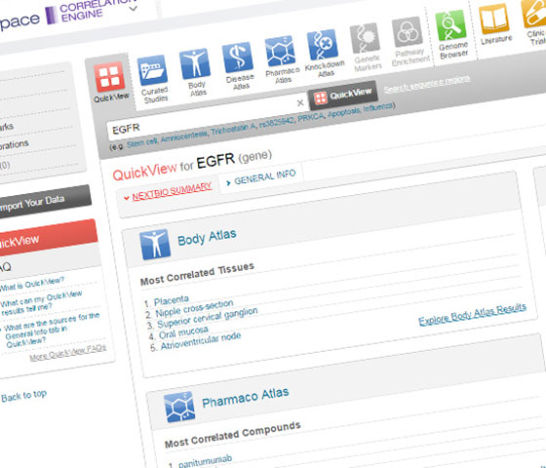This screenshot has height=468, width=546.
Task: Open the QuickView red grid icon
Action: (x=109, y=77)
